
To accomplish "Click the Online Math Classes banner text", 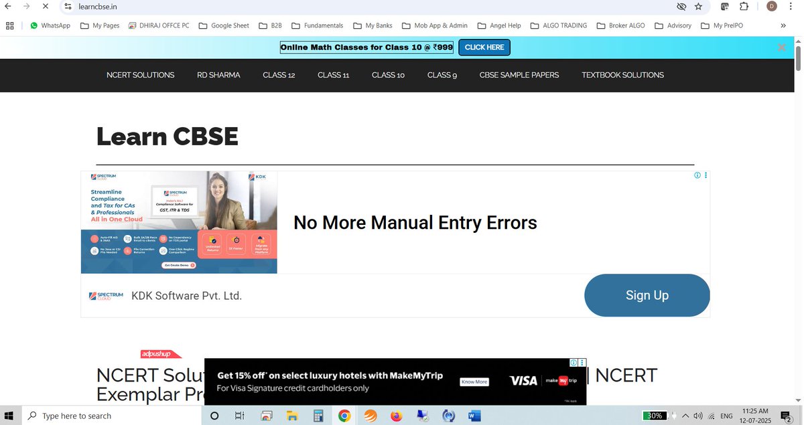I will coord(366,48).
